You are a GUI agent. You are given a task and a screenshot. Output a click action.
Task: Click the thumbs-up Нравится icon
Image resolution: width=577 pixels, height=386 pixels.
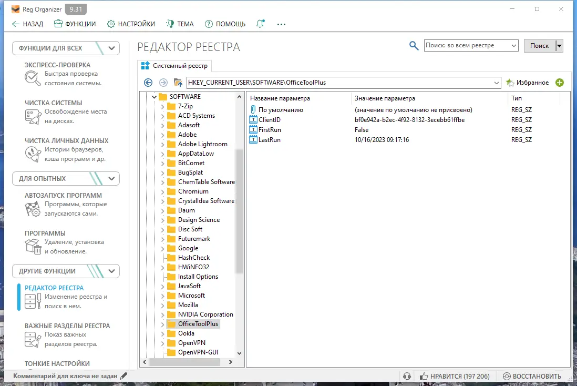tap(424, 376)
